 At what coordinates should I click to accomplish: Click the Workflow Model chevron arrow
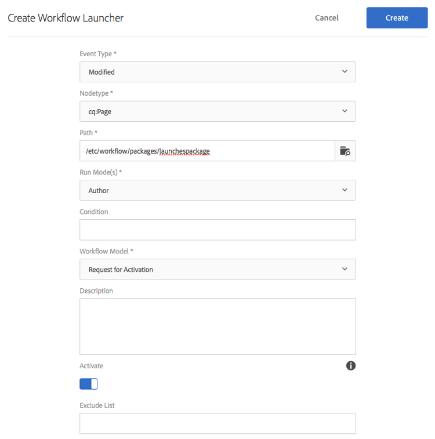(x=345, y=269)
